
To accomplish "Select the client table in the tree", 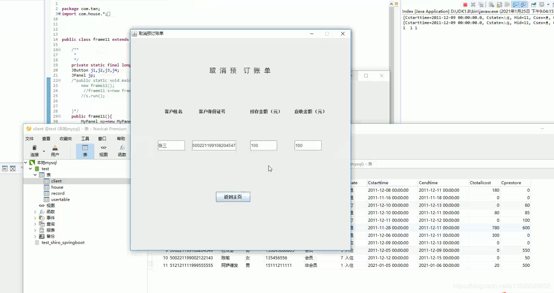I will coord(56,181).
